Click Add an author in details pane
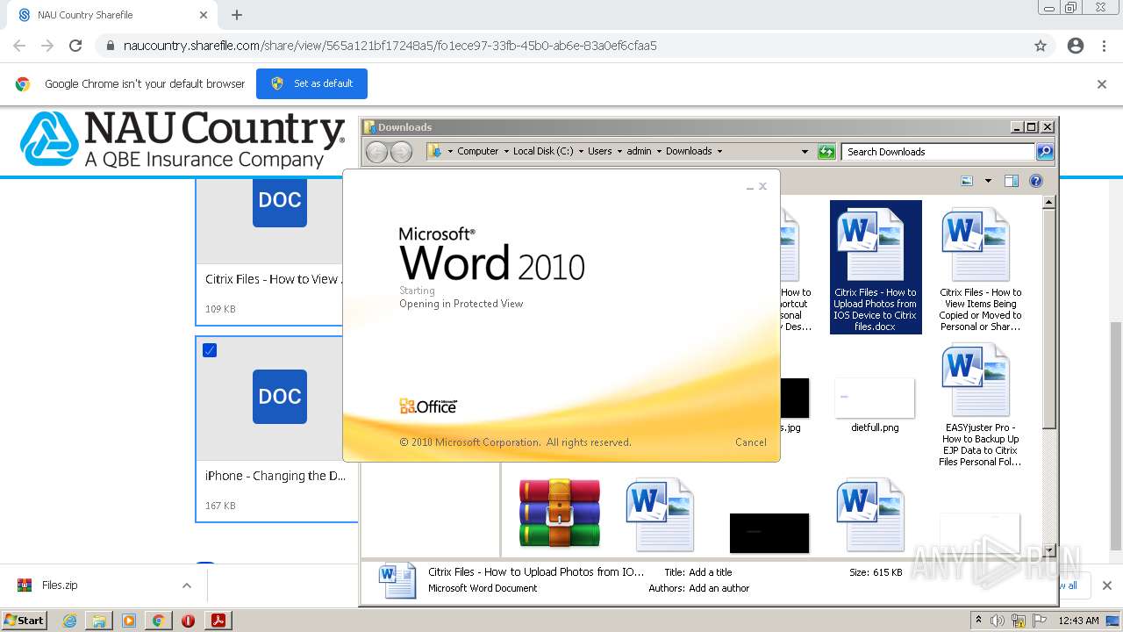The width and height of the screenshot is (1123, 632). tap(719, 588)
